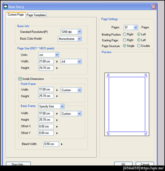This screenshot has height=171, width=165.
Task: Toggle the Inside Dimensions checkbox
Action: (x=20, y=79)
